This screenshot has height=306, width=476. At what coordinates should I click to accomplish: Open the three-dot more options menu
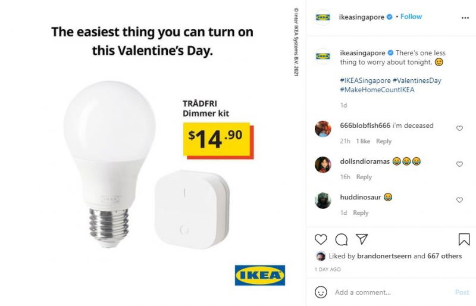click(465, 18)
